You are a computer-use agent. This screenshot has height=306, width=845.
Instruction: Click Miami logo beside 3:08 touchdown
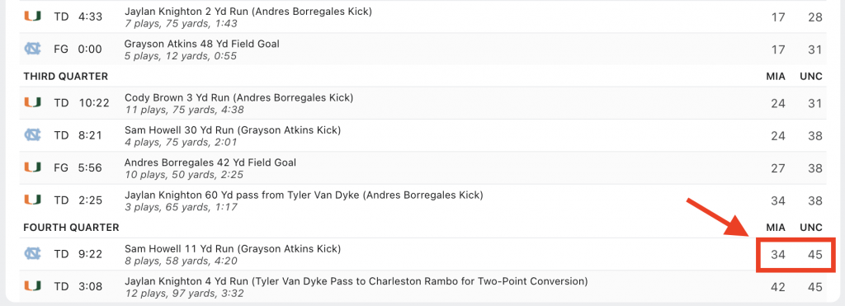click(32, 286)
